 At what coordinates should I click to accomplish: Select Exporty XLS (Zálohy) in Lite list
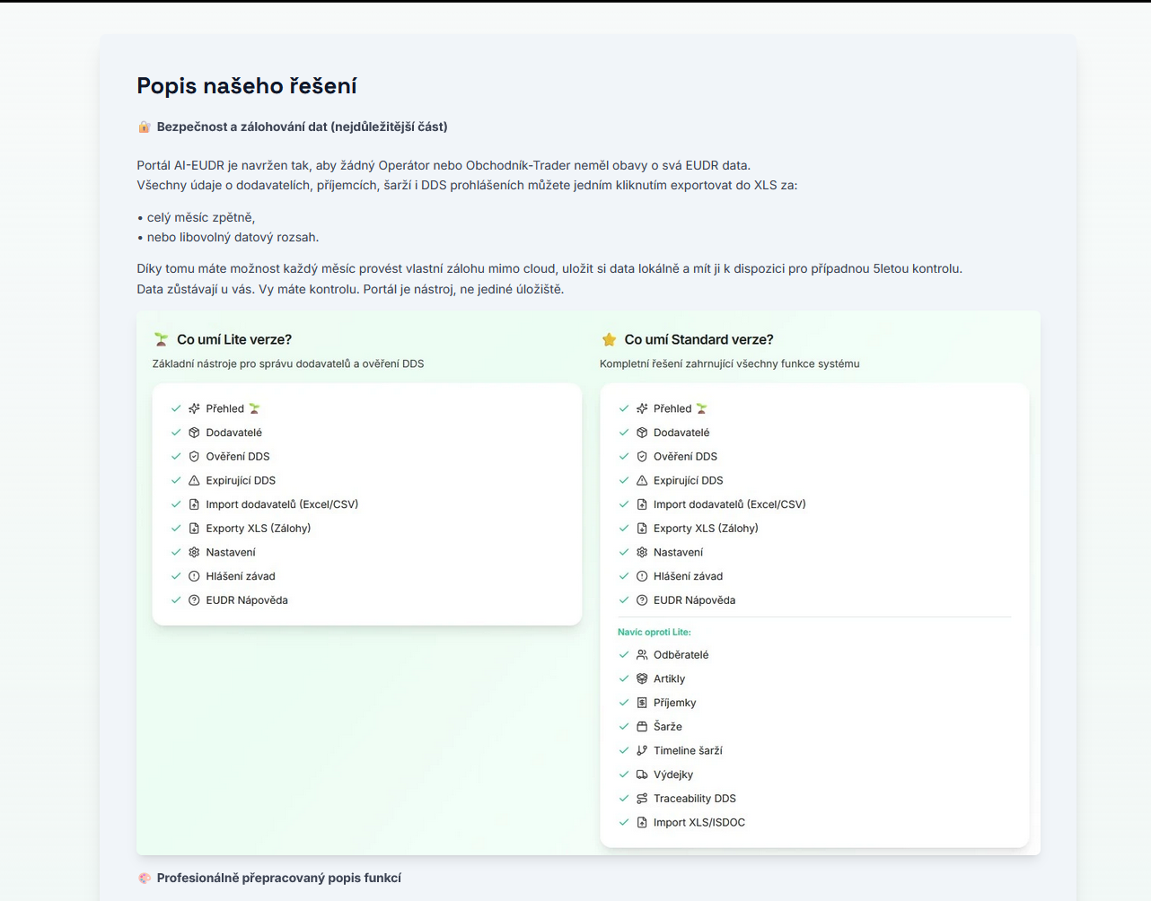(258, 529)
